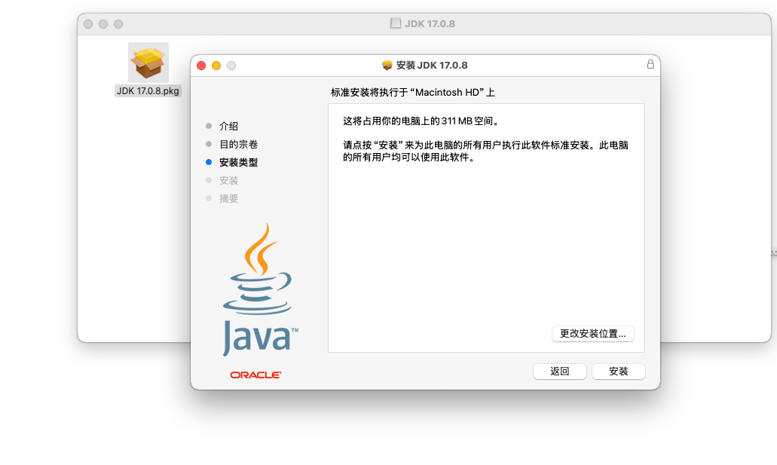Screen dimensions: 777x465
Task: Click the ORACLE logo below Java
Action: coord(255,375)
